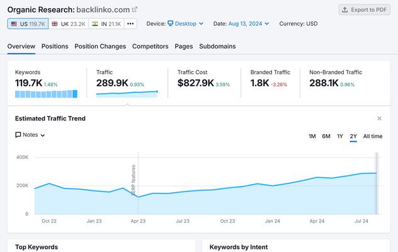Click the India flag icon
The height and width of the screenshot is (252, 398).
(x=95, y=24)
